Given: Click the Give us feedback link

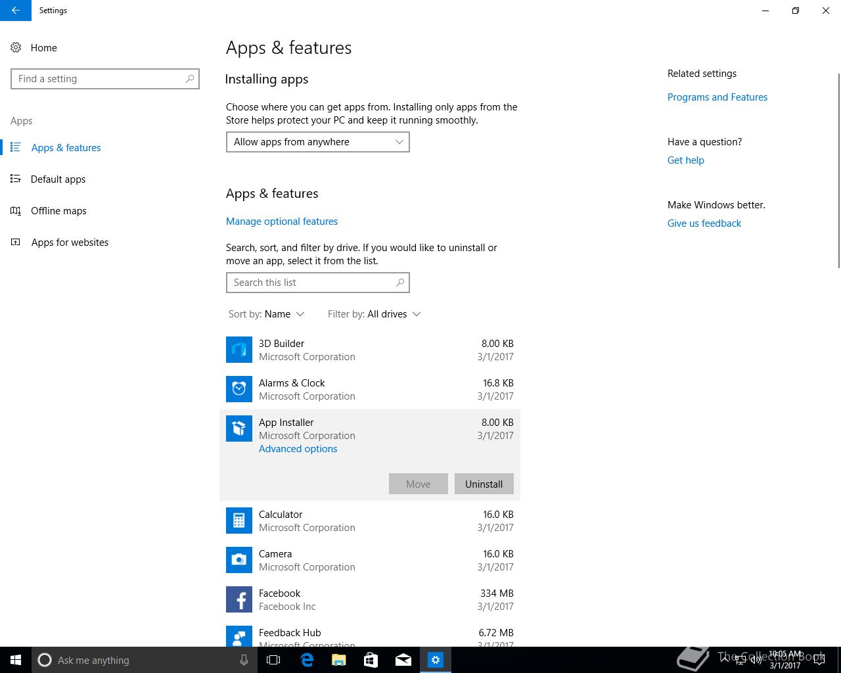Looking at the screenshot, I should click(x=704, y=223).
